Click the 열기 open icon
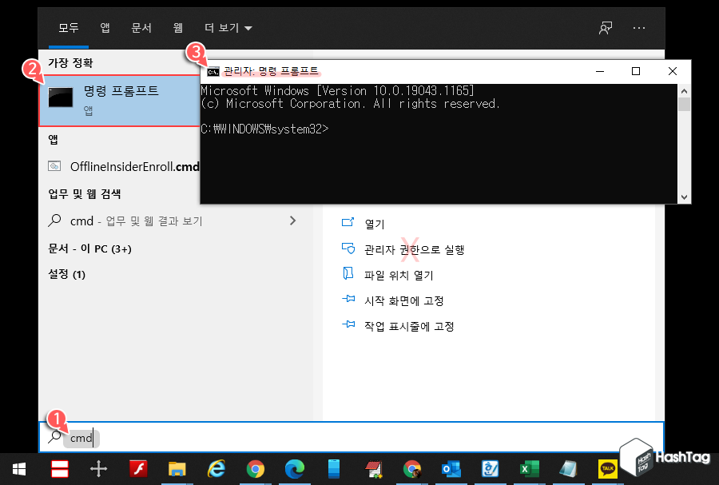The image size is (719, 485). (x=348, y=222)
